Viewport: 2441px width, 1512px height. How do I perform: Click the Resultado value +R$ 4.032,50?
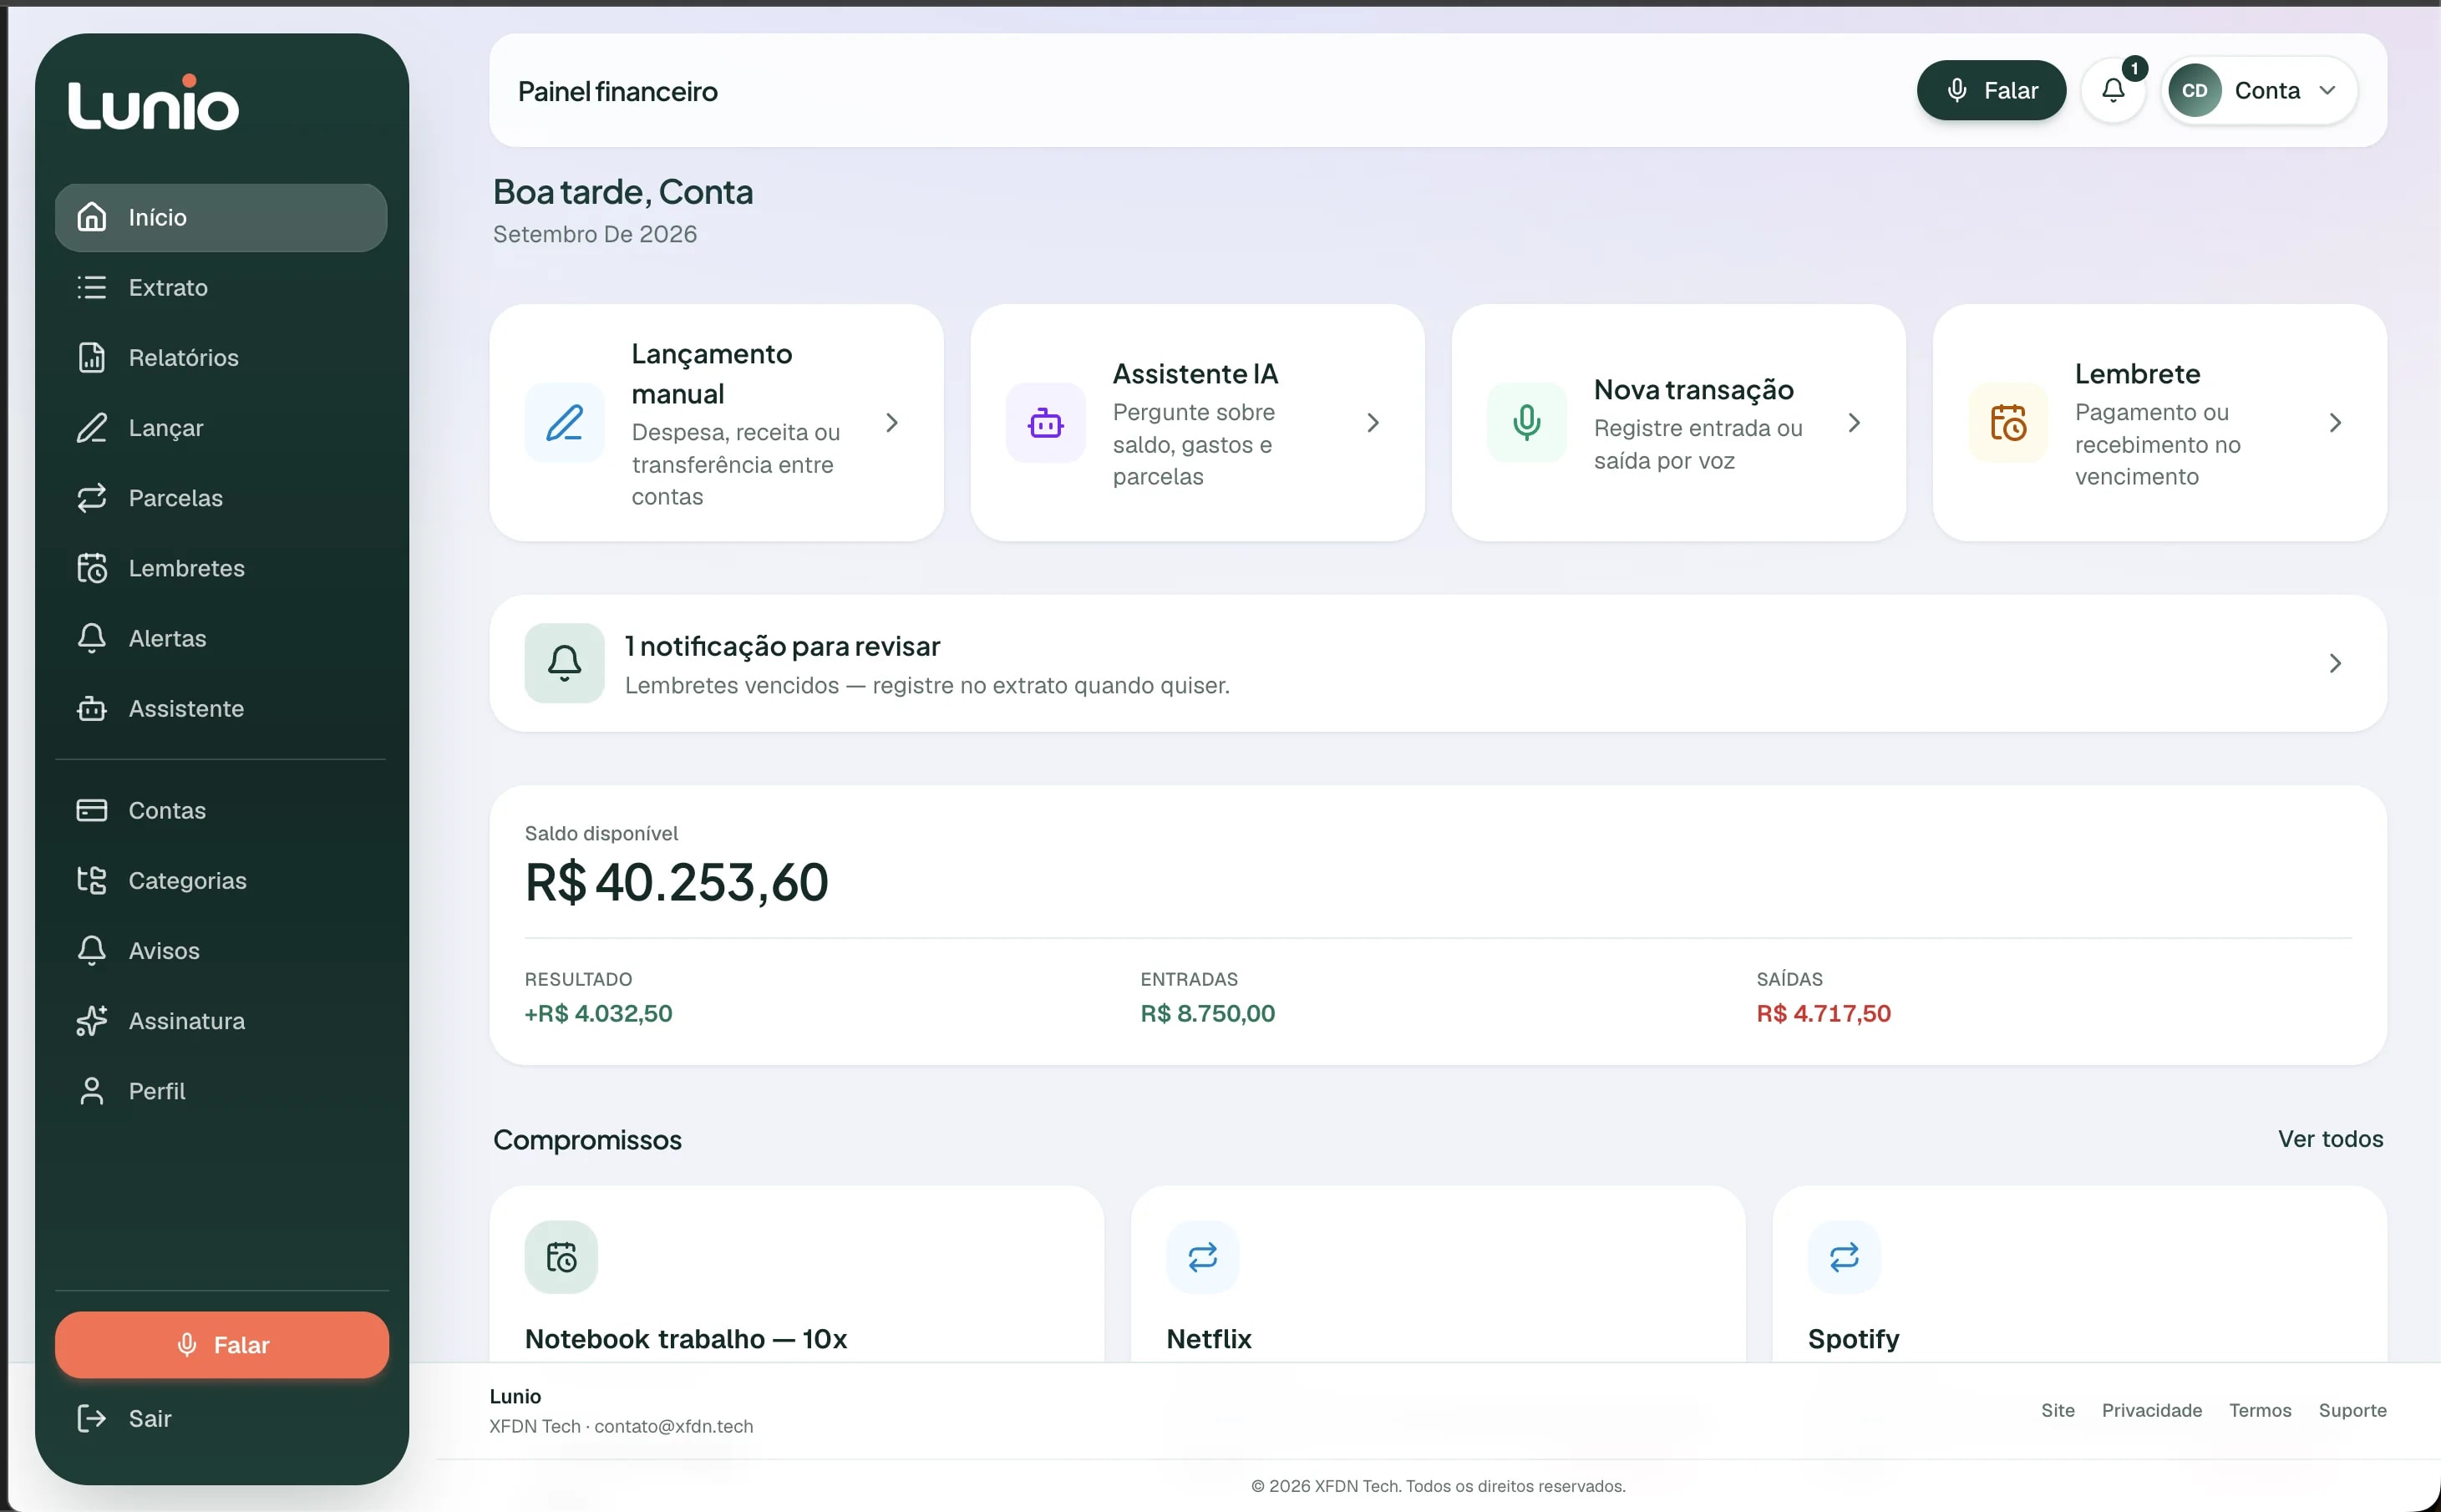tap(598, 1013)
